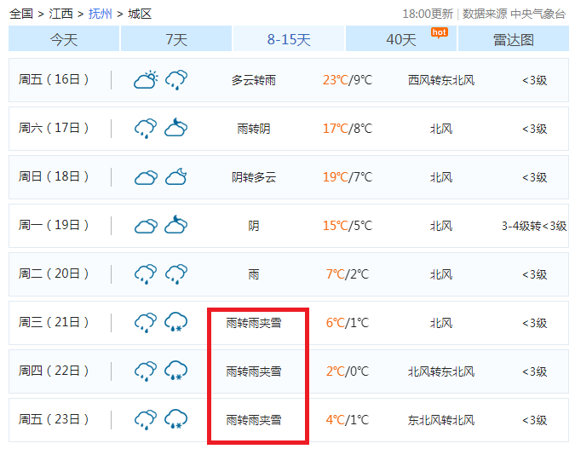The height and width of the screenshot is (449, 575).
Task: Click the orange hot badge icon
Action: [439, 32]
